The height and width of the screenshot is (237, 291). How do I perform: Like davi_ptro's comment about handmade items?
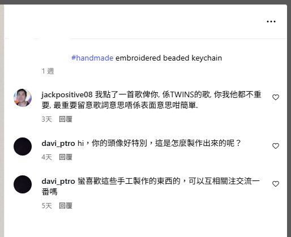[x=276, y=184]
